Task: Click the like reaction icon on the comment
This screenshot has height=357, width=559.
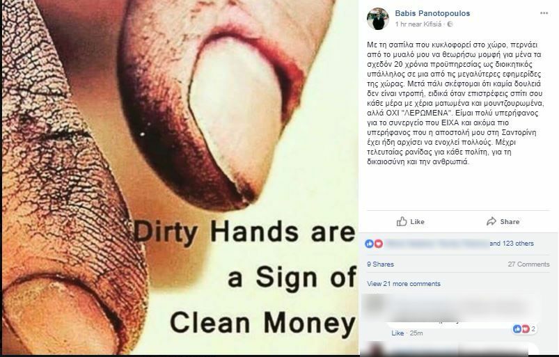Action: [x=517, y=329]
